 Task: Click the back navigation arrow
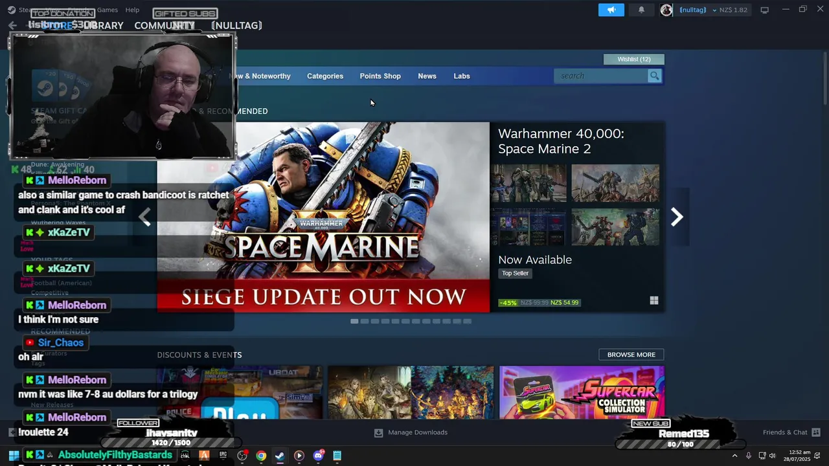point(12,25)
